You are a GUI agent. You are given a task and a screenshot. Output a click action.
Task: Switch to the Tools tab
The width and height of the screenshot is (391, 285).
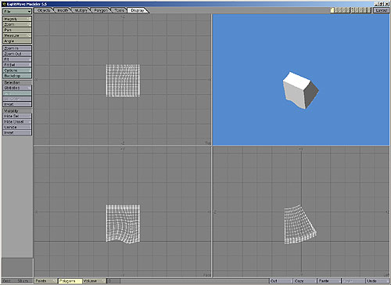[x=119, y=10]
